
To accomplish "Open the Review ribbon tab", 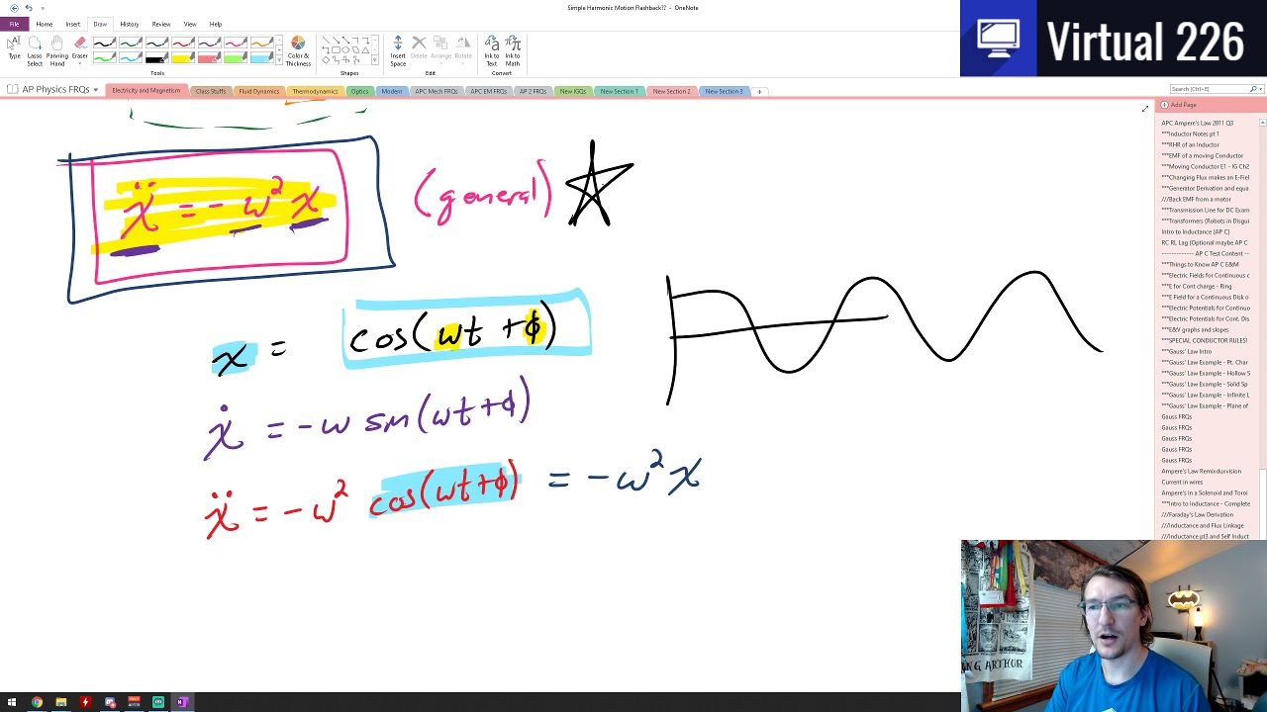I will [161, 24].
